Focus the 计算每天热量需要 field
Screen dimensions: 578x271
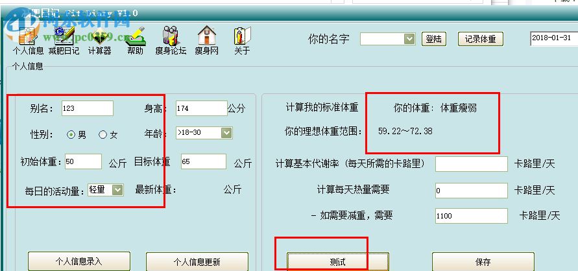[472, 191]
